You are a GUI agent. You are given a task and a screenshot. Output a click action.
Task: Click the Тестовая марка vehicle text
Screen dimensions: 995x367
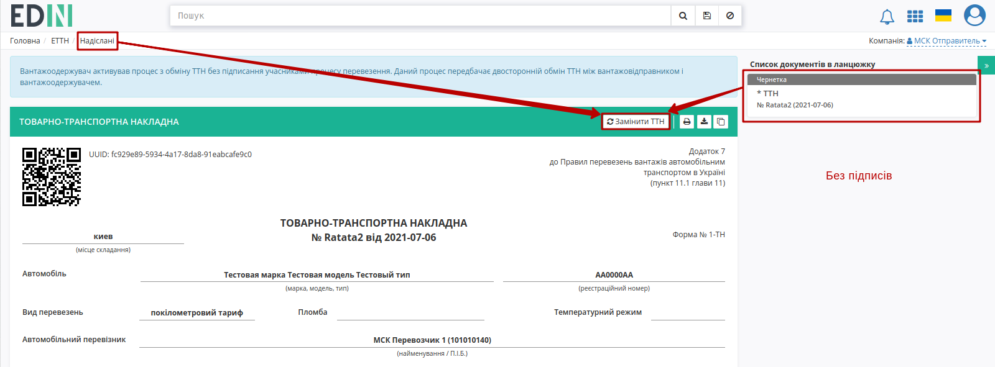tap(317, 274)
